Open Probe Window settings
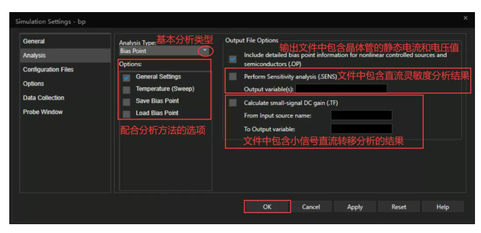Image resolution: width=481 pixels, height=233 pixels. pos(65,112)
